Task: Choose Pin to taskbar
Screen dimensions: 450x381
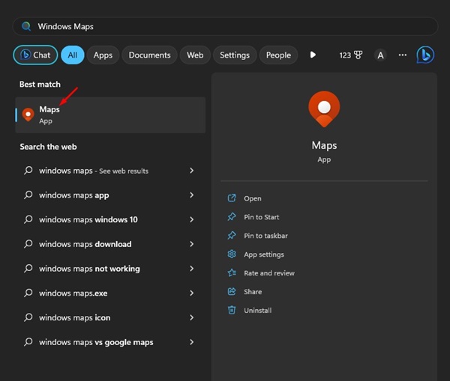Action: coord(265,236)
